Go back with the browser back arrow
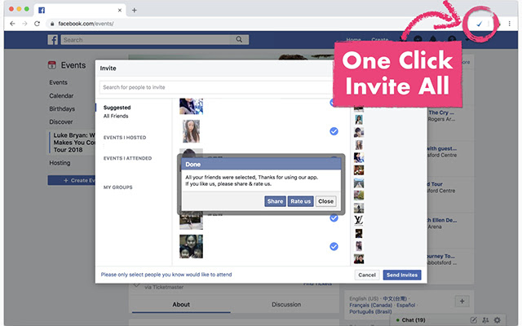Image resolution: width=522 pixels, height=326 pixels. tap(12, 24)
